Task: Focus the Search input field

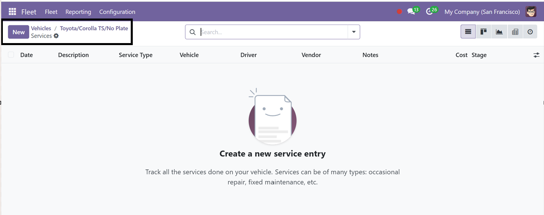Action: tap(273, 32)
